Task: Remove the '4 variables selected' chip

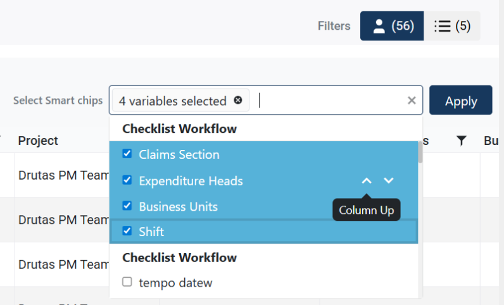Action: (238, 101)
